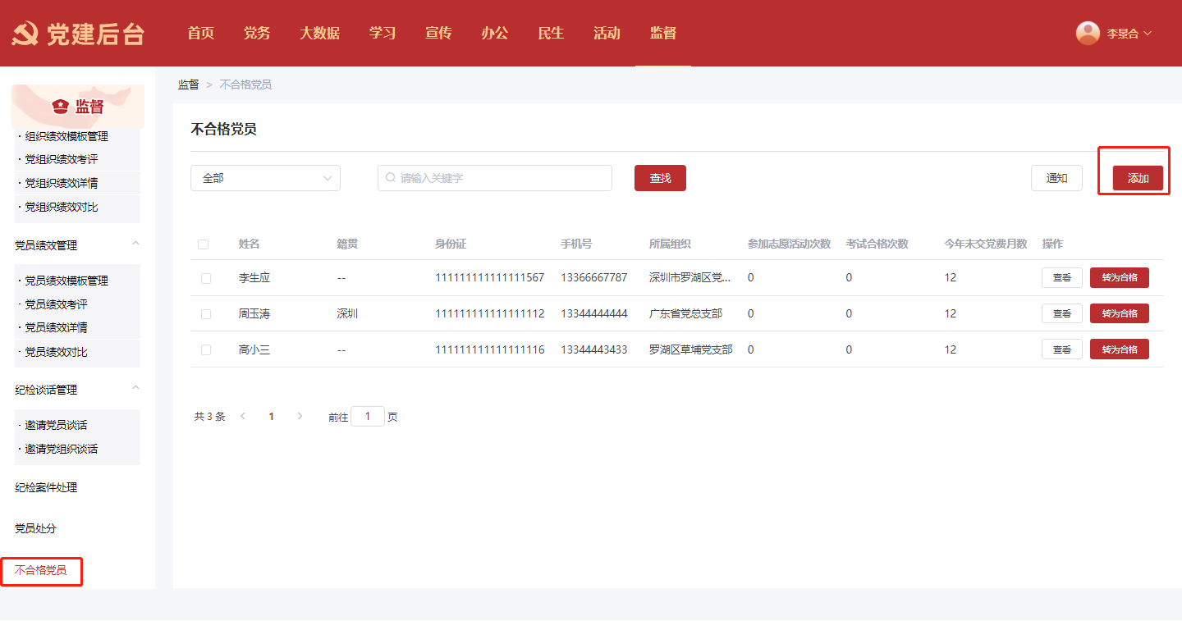The image size is (1182, 621).
Task: Open the 党务 top navigation tab
Action: 257,34
